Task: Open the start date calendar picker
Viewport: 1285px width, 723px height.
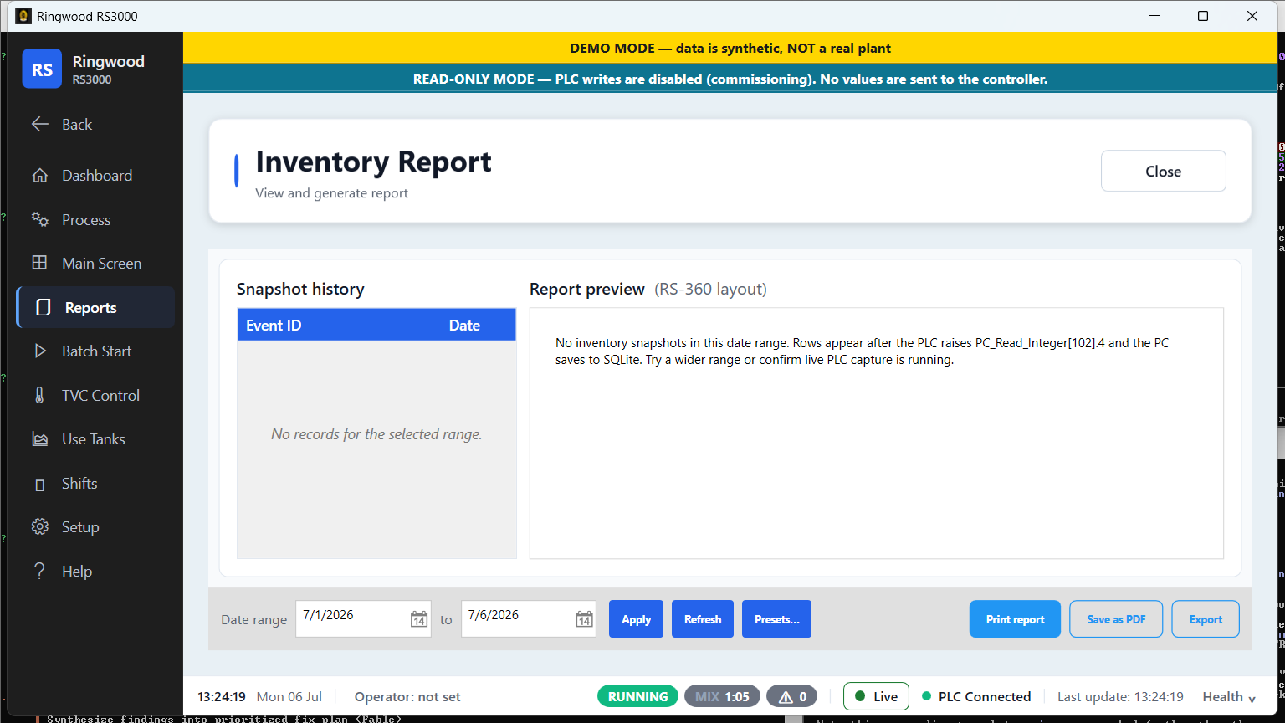Action: pyautogui.click(x=418, y=619)
